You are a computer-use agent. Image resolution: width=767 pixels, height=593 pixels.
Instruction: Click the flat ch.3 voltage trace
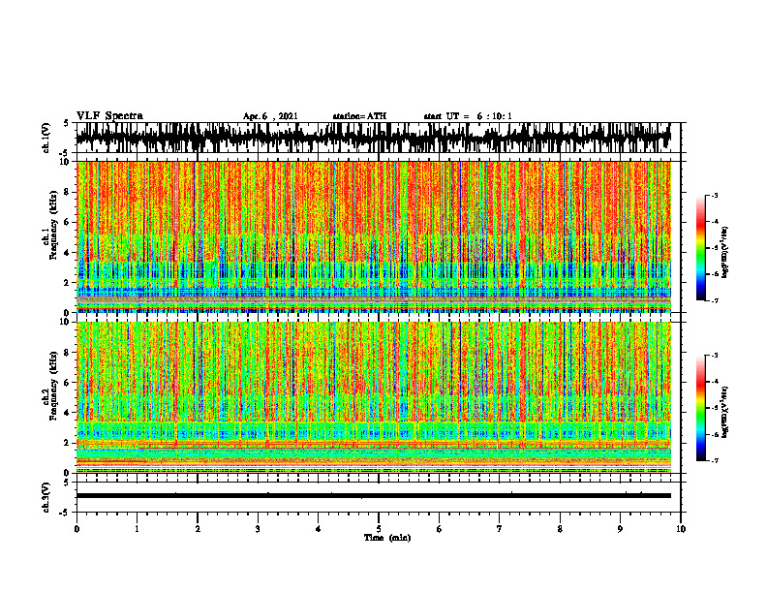coord(373,496)
